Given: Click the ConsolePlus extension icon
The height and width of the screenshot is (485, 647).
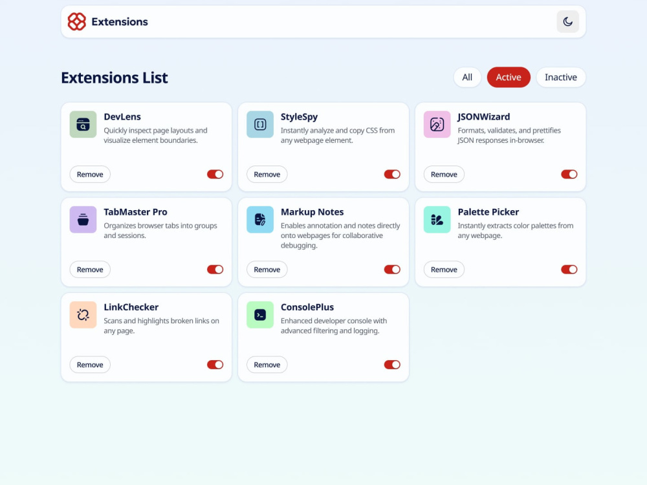Looking at the screenshot, I should coord(260,315).
